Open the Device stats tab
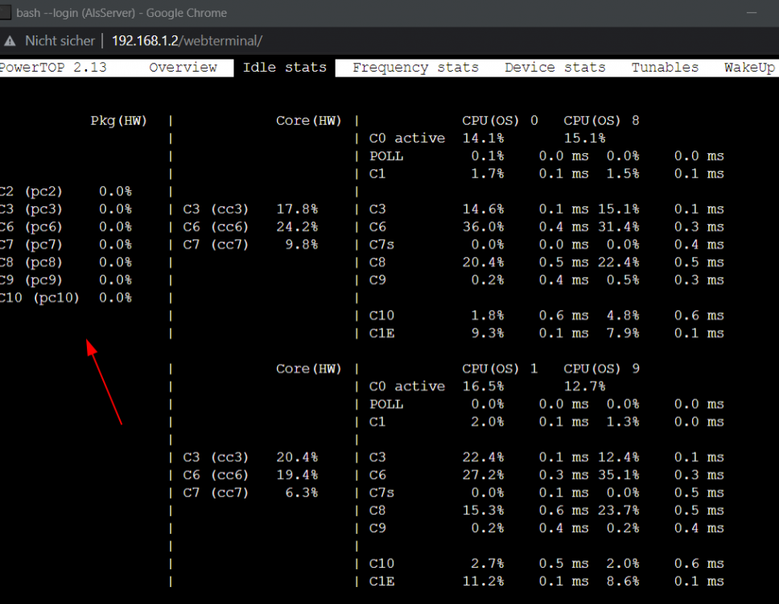 (555, 68)
